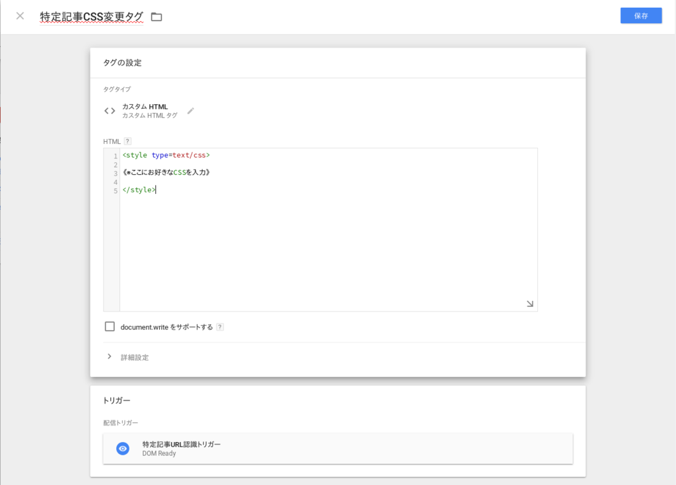Click inside the HTML code editor area
676x485 pixels.
[x=328, y=230]
